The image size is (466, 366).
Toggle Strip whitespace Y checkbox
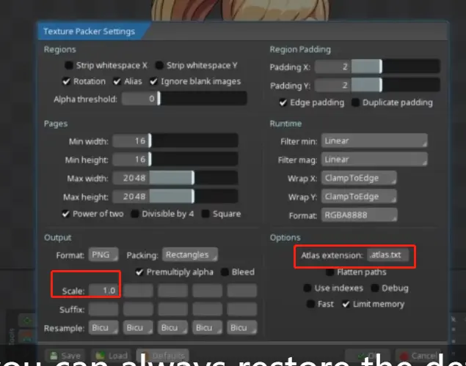pyautogui.click(x=159, y=65)
